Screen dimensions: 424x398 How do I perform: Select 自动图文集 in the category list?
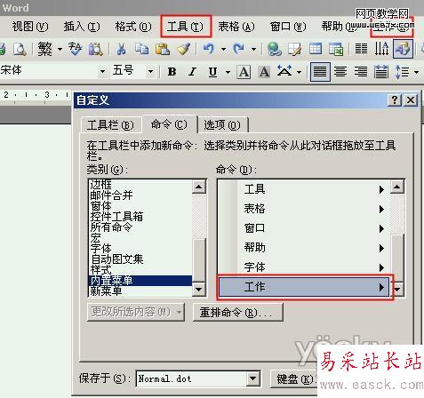(x=140, y=259)
